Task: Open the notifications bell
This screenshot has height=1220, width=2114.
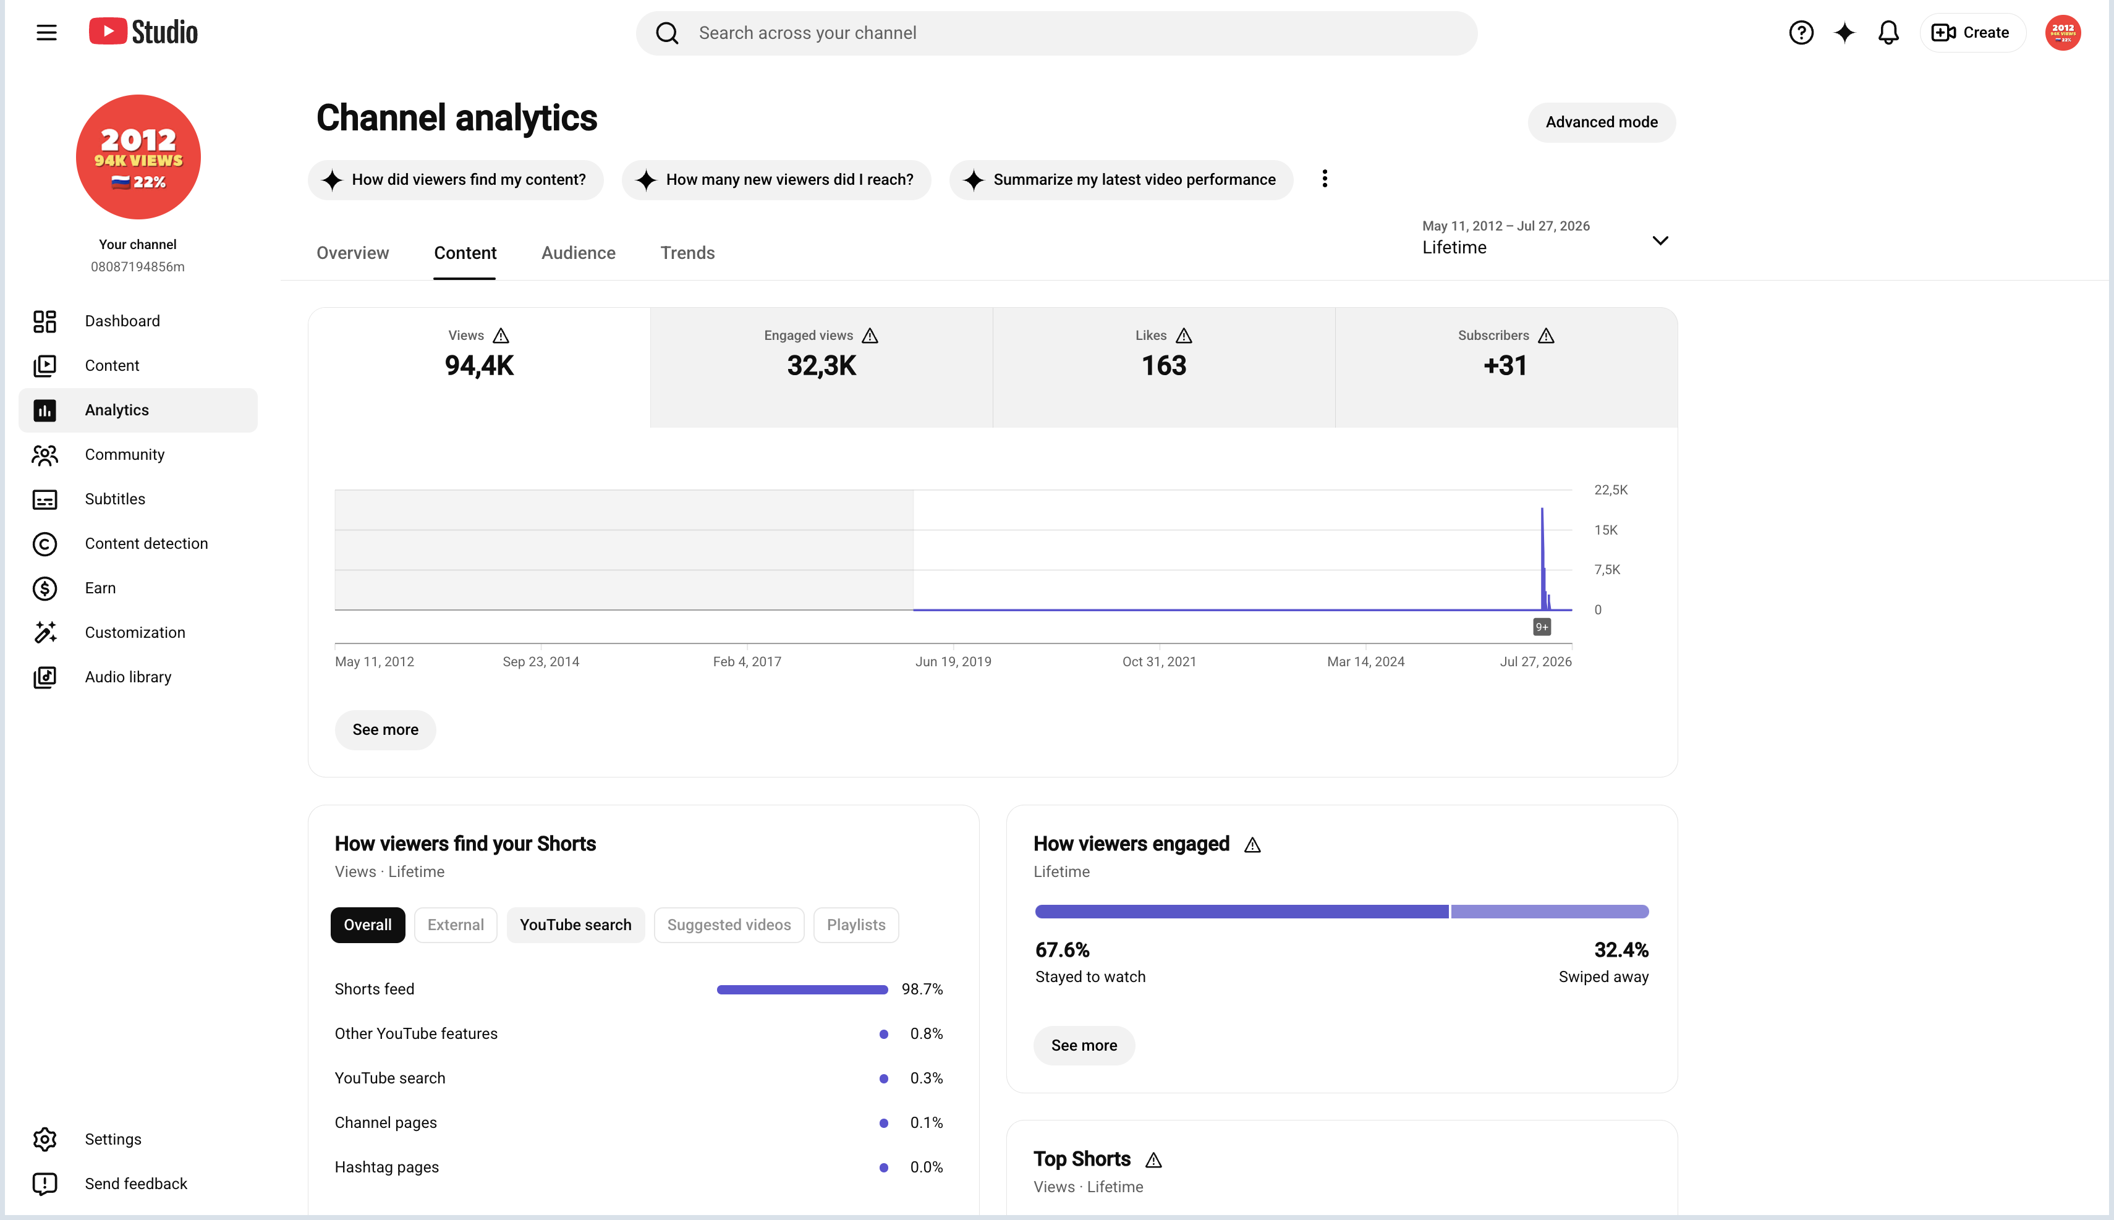Action: coord(1888,33)
